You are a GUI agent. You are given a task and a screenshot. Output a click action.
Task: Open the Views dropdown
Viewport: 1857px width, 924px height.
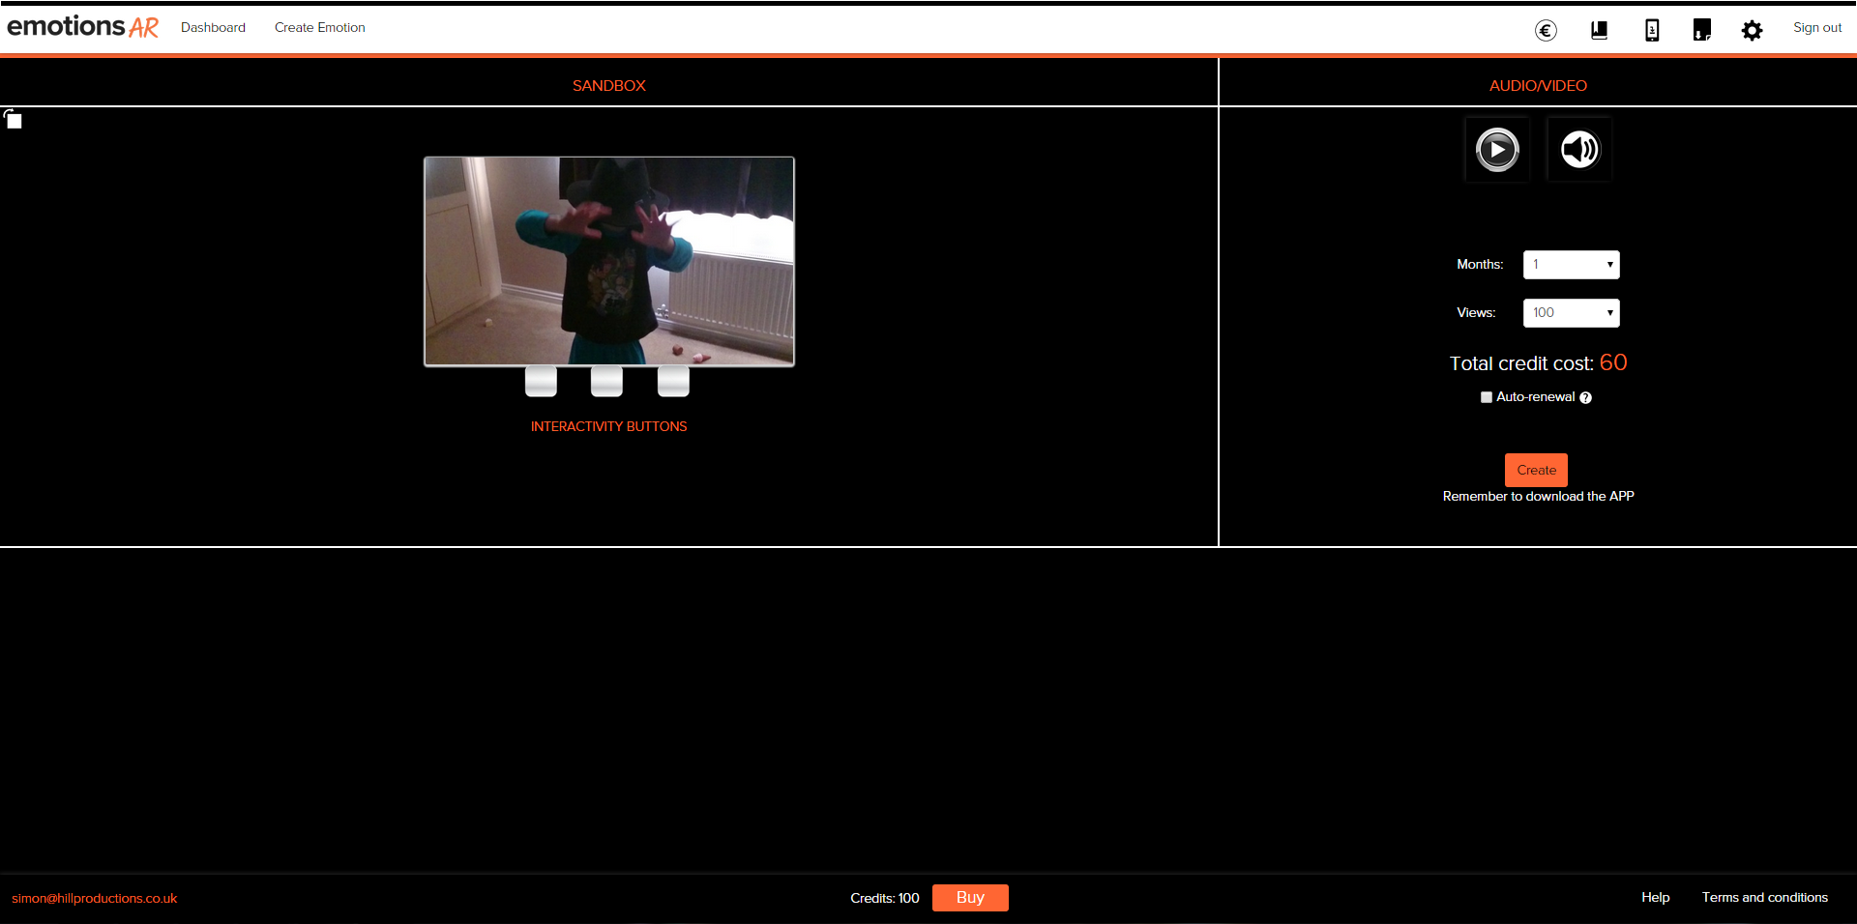point(1571,313)
